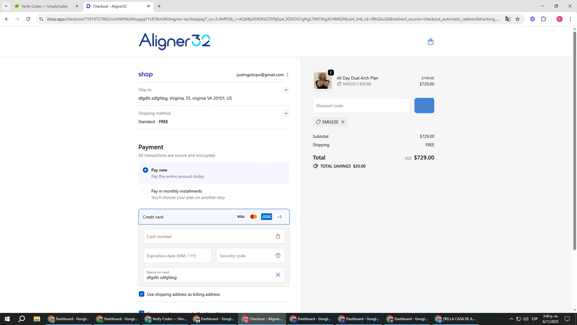Focus the Card number field
Image resolution: width=577 pixels, height=325 pixels.
click(x=214, y=236)
